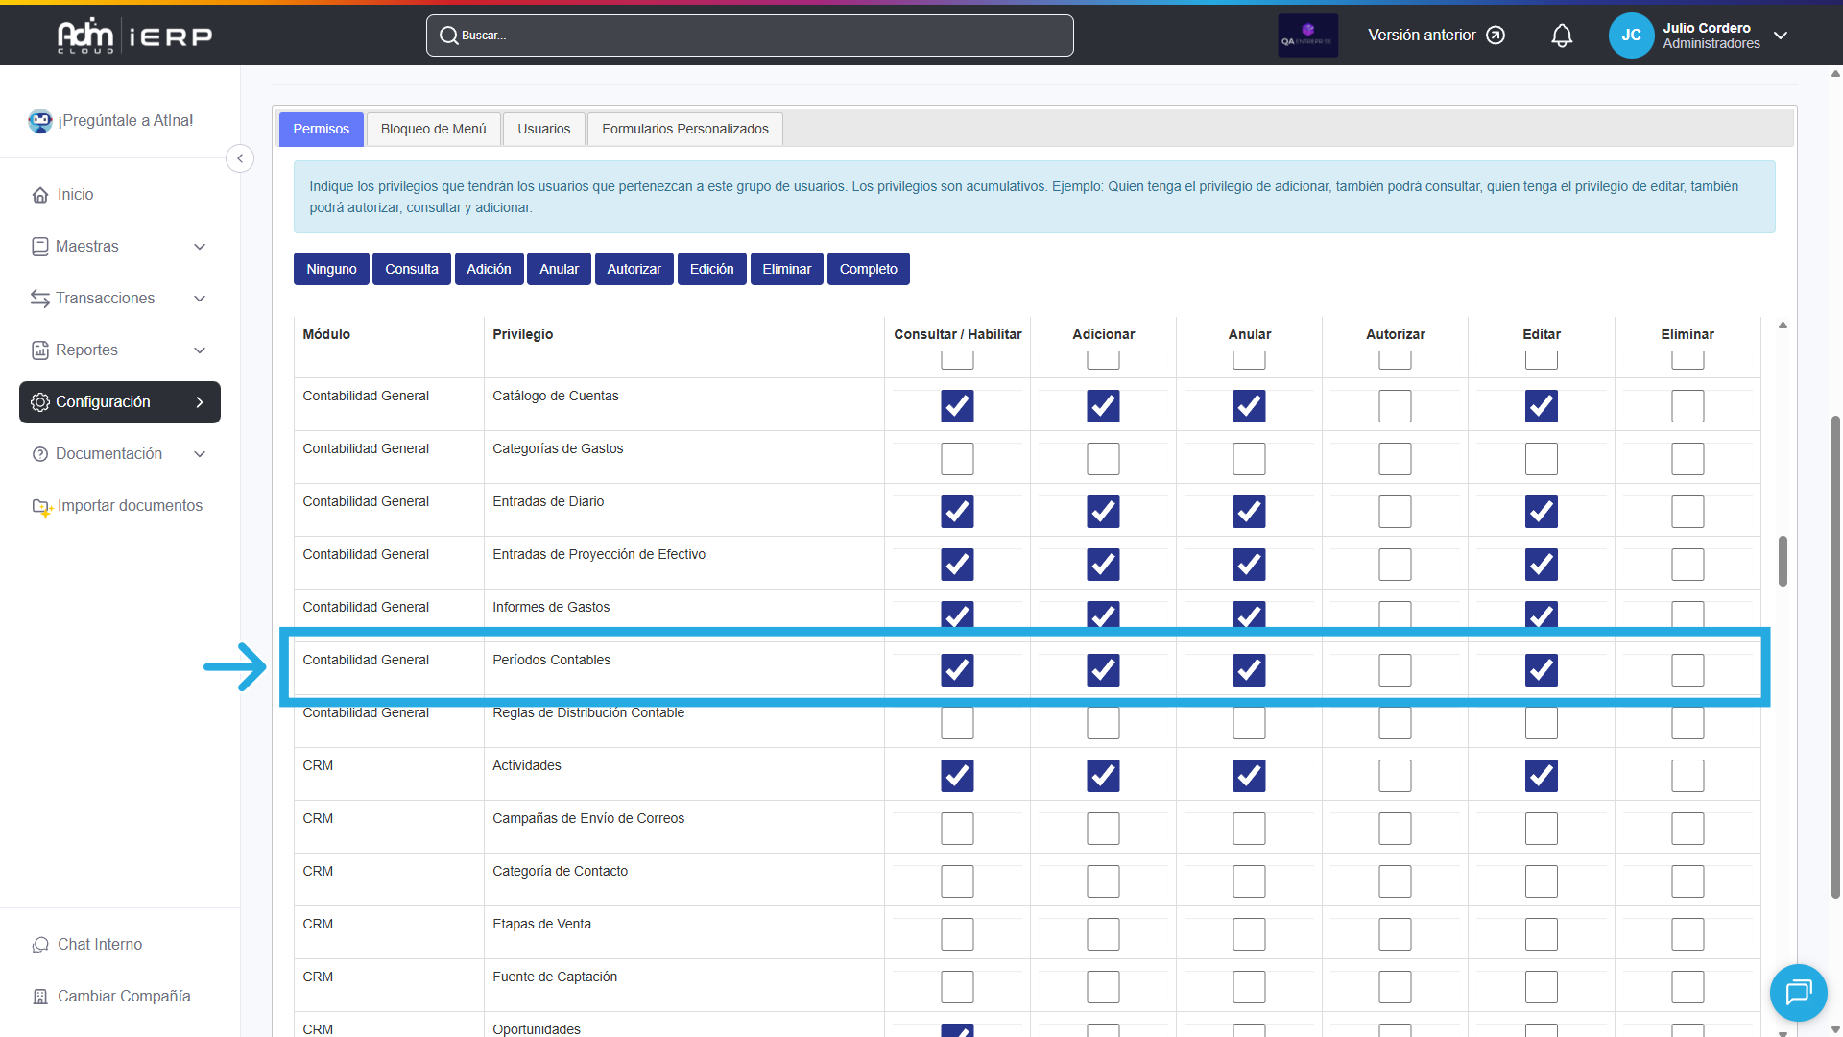Screen dimensions: 1843x1037
Task: Uncheck Editar for Catálogo de Cuentas
Action: coord(1541,406)
